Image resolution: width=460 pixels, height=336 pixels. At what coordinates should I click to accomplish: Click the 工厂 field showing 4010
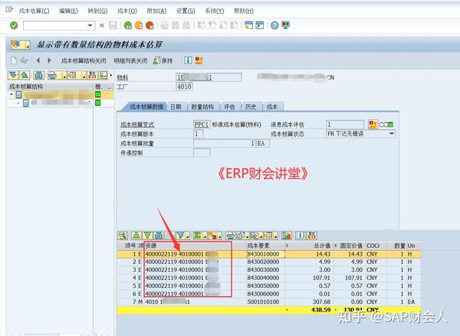184,86
